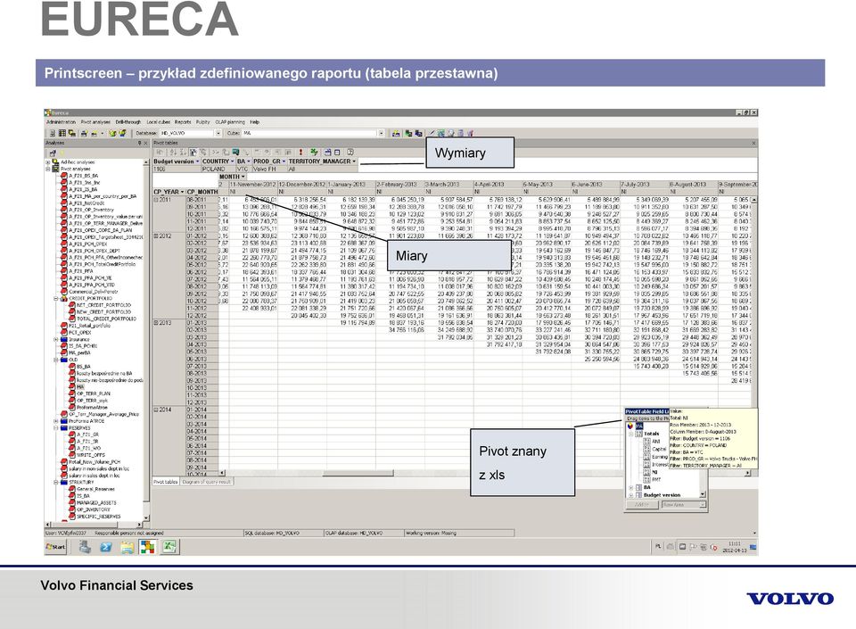Open the TERRITORY_MANAGER filter dropdown
This screenshot has width=856, height=629.
pyautogui.click(x=354, y=161)
